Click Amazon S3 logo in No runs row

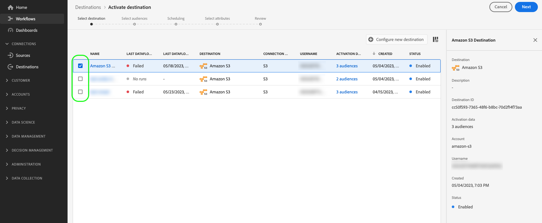203,79
